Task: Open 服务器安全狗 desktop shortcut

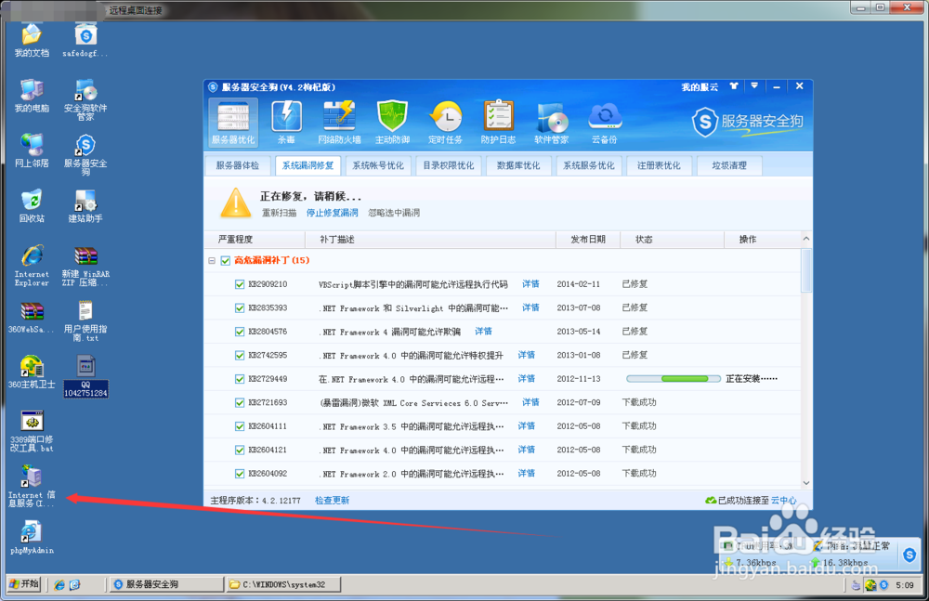Action: 85,155
